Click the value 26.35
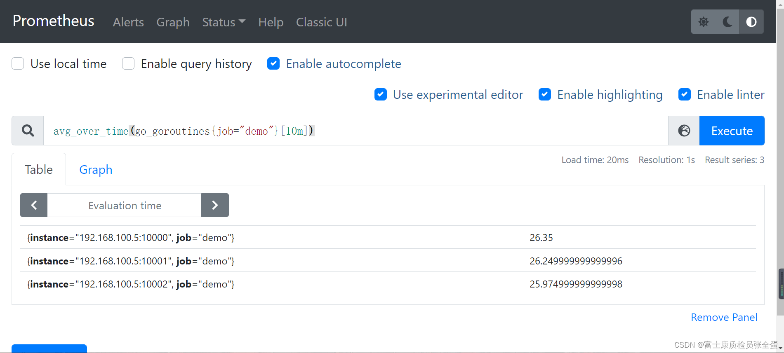This screenshot has width=784, height=353. pos(541,238)
